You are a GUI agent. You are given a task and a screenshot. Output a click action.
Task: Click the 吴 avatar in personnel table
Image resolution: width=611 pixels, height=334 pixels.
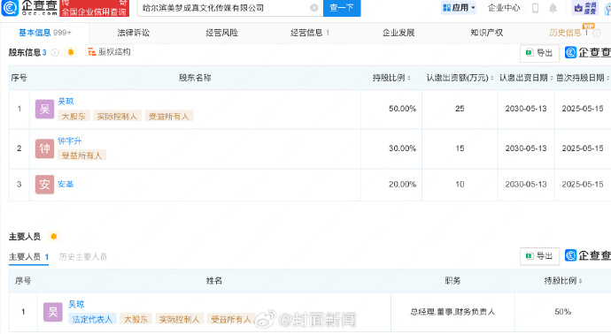(x=52, y=312)
